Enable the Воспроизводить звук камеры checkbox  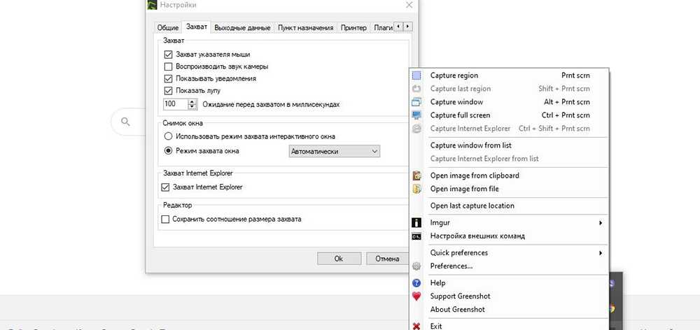point(168,66)
